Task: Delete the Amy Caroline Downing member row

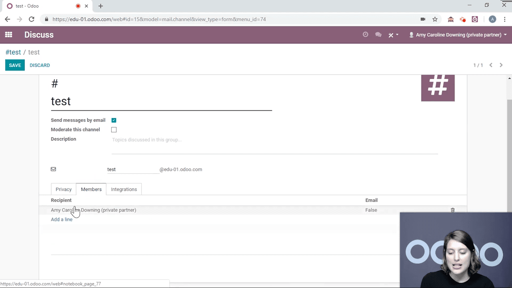Action: [452, 210]
